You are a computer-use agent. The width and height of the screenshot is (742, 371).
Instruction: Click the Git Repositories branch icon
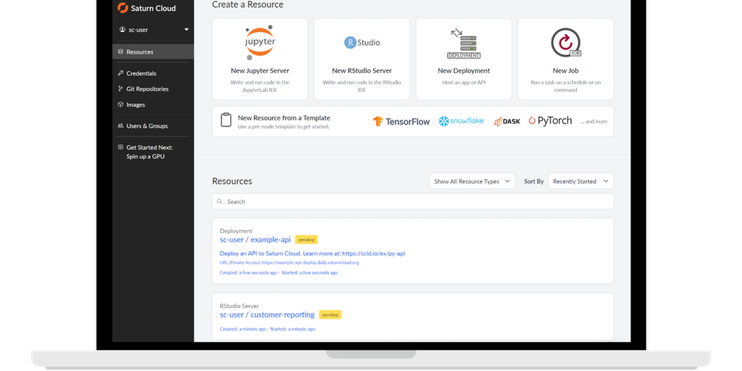click(120, 89)
